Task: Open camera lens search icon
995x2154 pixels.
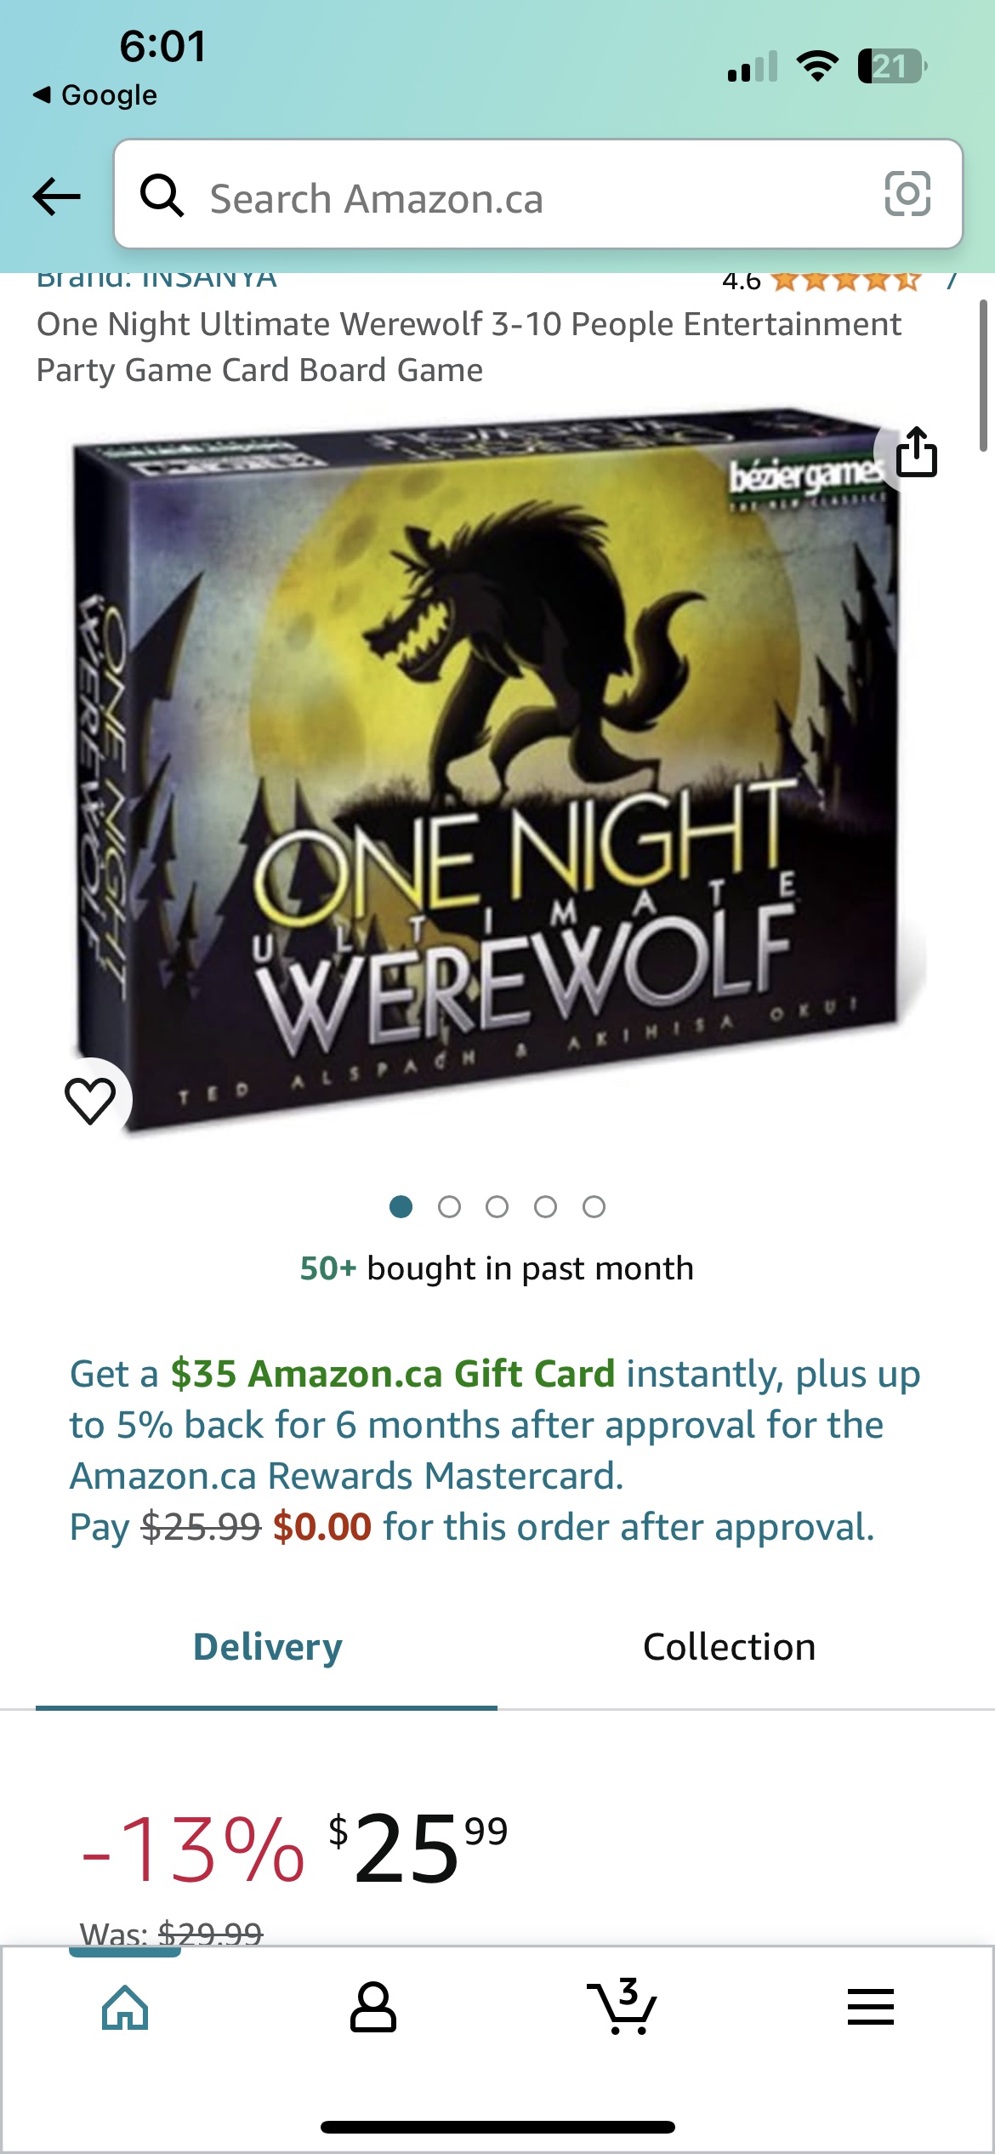Action: 907,194
